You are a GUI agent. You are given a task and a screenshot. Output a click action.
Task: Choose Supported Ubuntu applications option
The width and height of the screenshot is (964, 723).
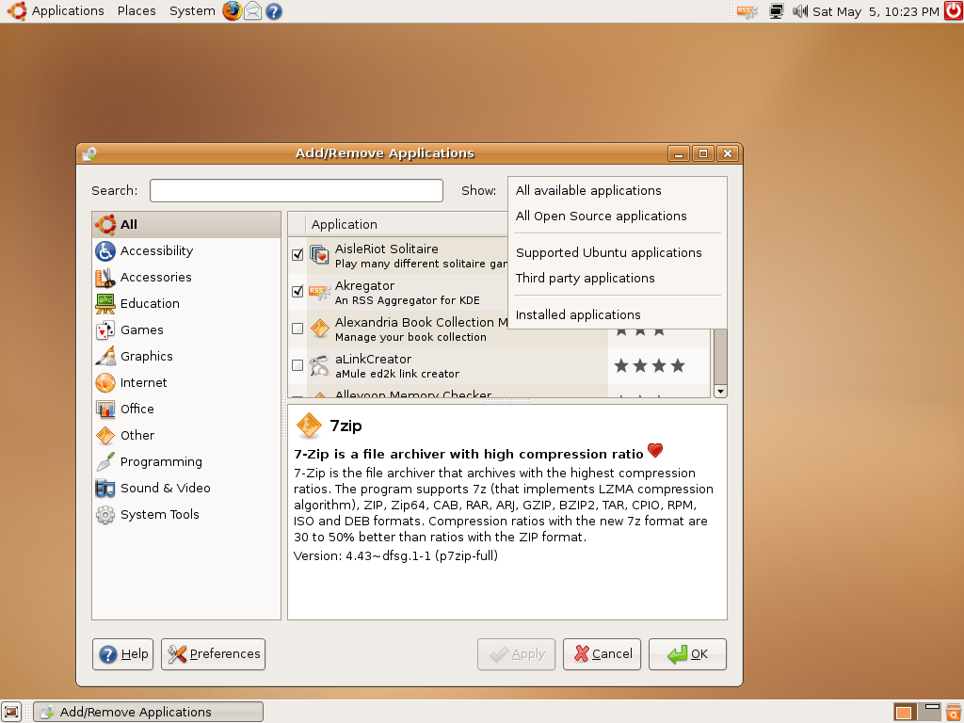click(x=618, y=252)
